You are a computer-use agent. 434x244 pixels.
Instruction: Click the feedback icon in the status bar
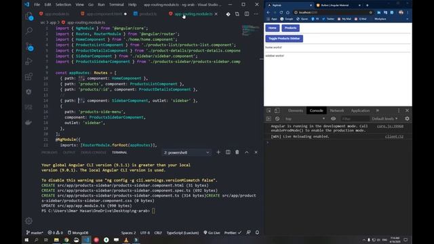pyautogui.click(x=248, y=232)
